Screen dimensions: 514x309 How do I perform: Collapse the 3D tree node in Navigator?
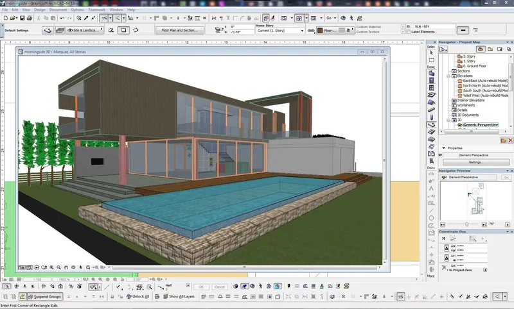[448, 120]
